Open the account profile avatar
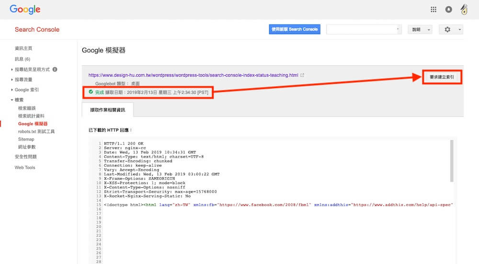Viewport: 479px width, 264px height. (x=464, y=9)
